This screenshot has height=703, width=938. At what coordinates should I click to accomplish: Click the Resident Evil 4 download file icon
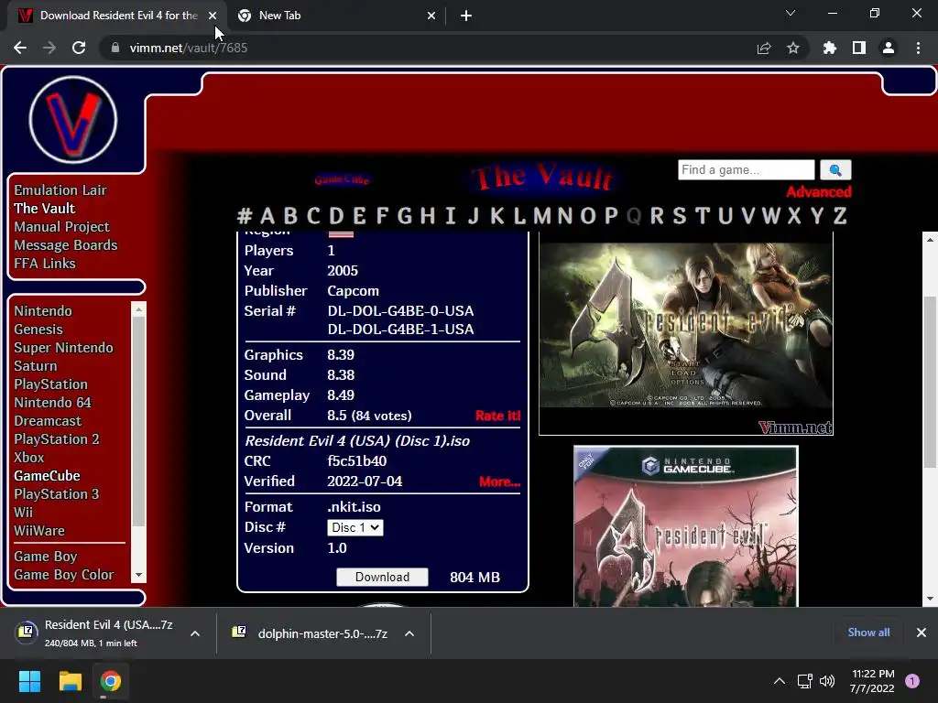(x=27, y=632)
